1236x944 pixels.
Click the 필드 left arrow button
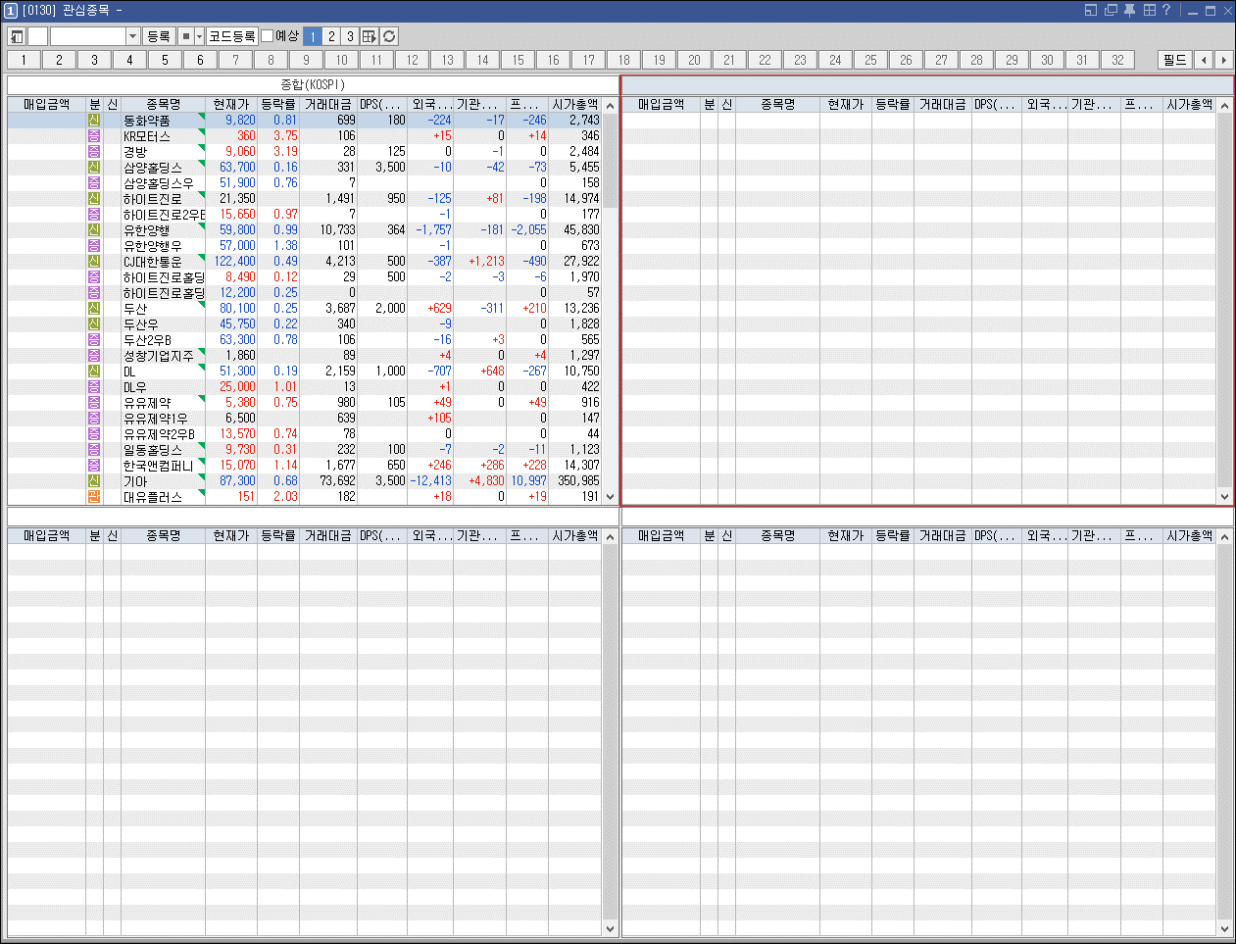(x=1204, y=60)
